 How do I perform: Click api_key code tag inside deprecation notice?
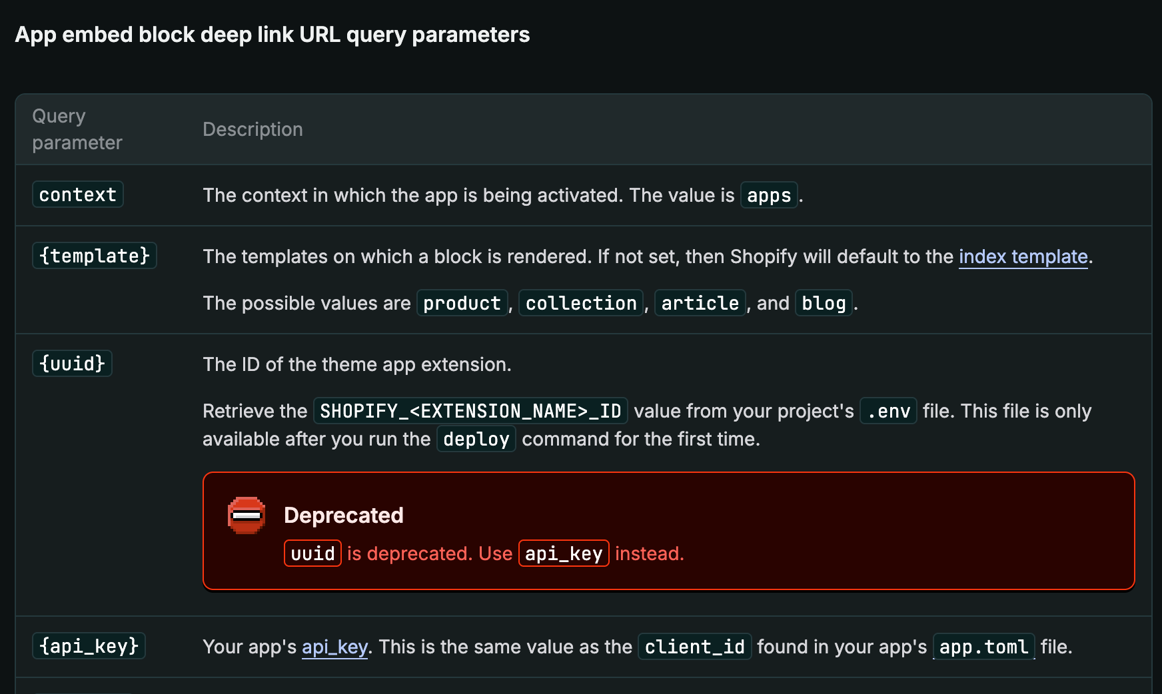point(564,553)
